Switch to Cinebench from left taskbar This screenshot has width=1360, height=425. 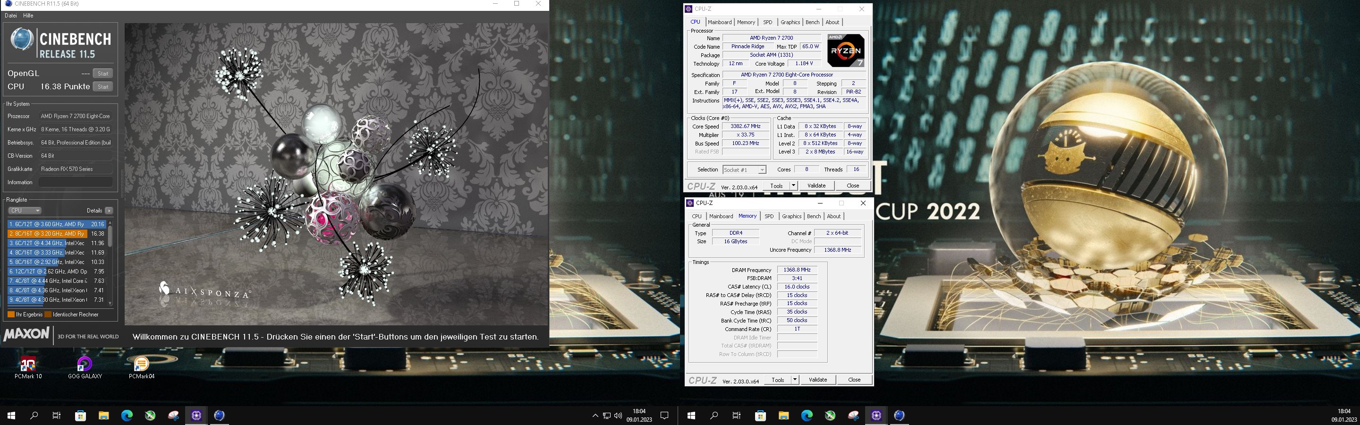220,416
